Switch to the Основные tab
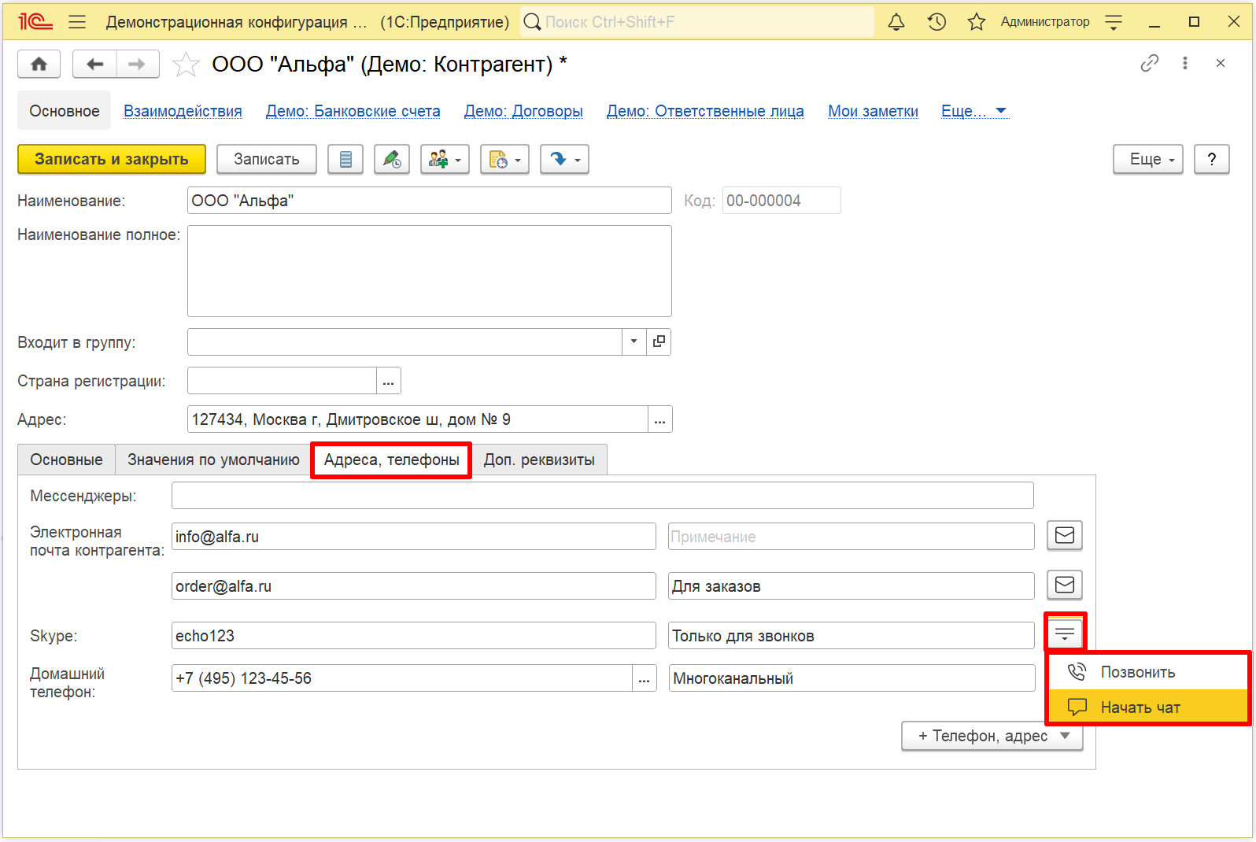The height and width of the screenshot is (842, 1256). (66, 460)
